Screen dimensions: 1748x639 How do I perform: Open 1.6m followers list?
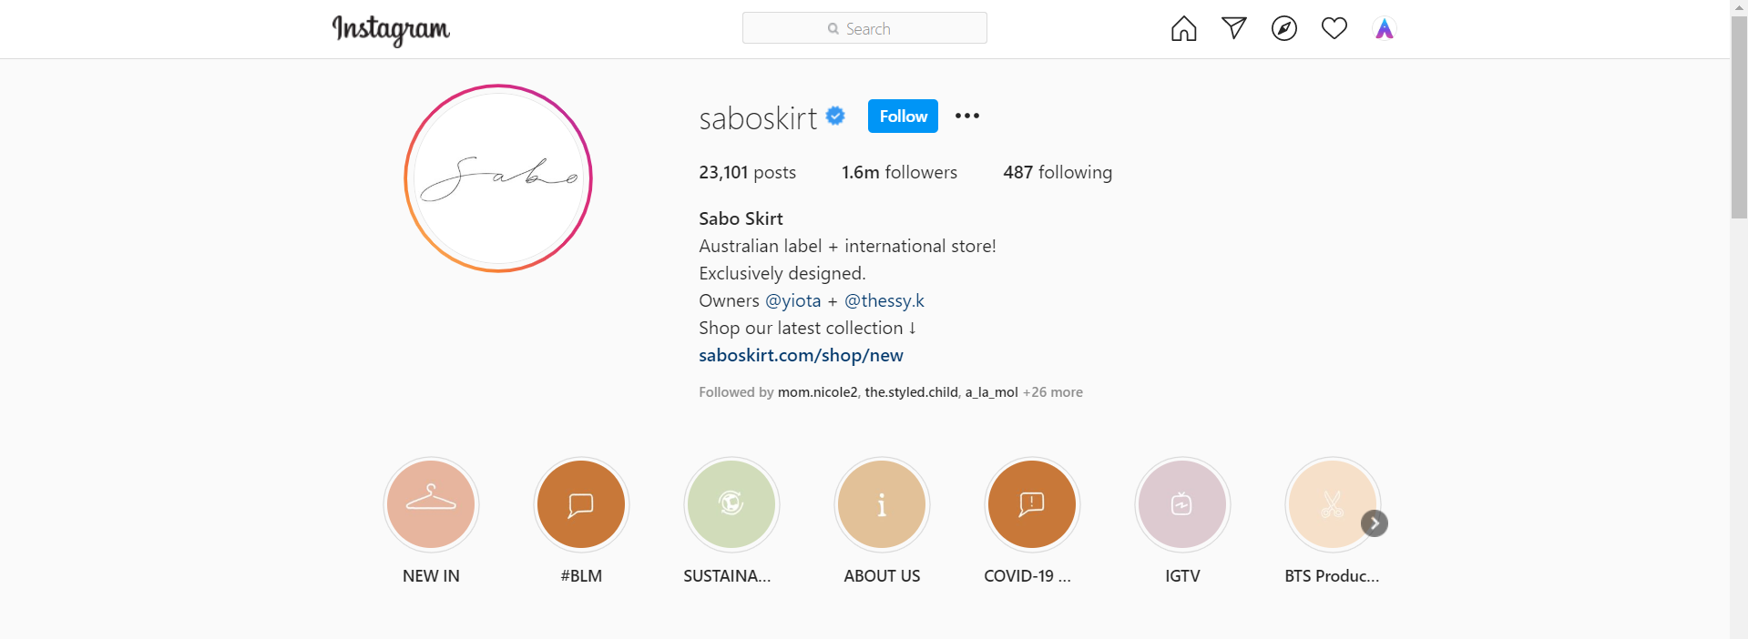click(899, 172)
